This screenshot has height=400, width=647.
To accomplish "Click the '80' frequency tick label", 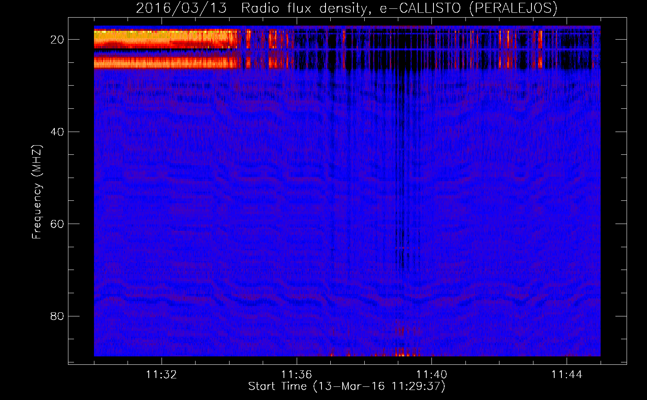I will click(x=58, y=316).
